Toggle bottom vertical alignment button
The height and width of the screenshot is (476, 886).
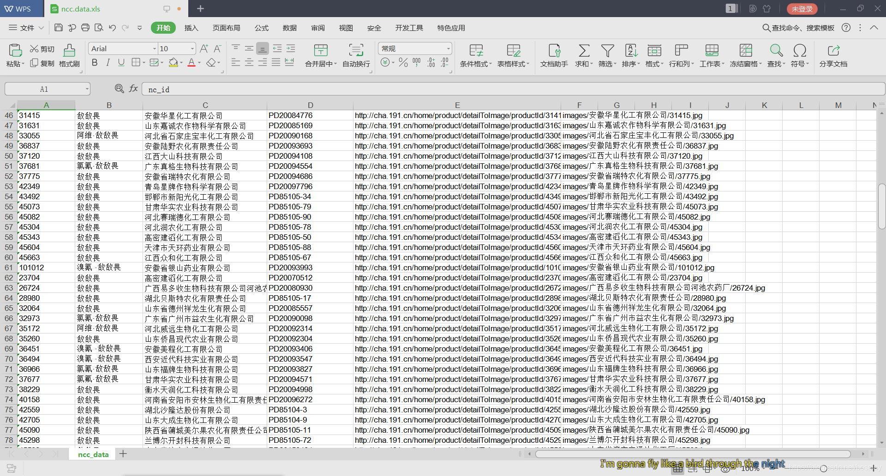pyautogui.click(x=262, y=48)
